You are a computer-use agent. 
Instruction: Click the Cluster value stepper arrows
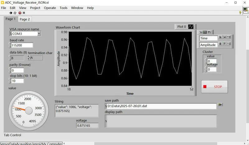pyautogui.click(x=206, y=61)
